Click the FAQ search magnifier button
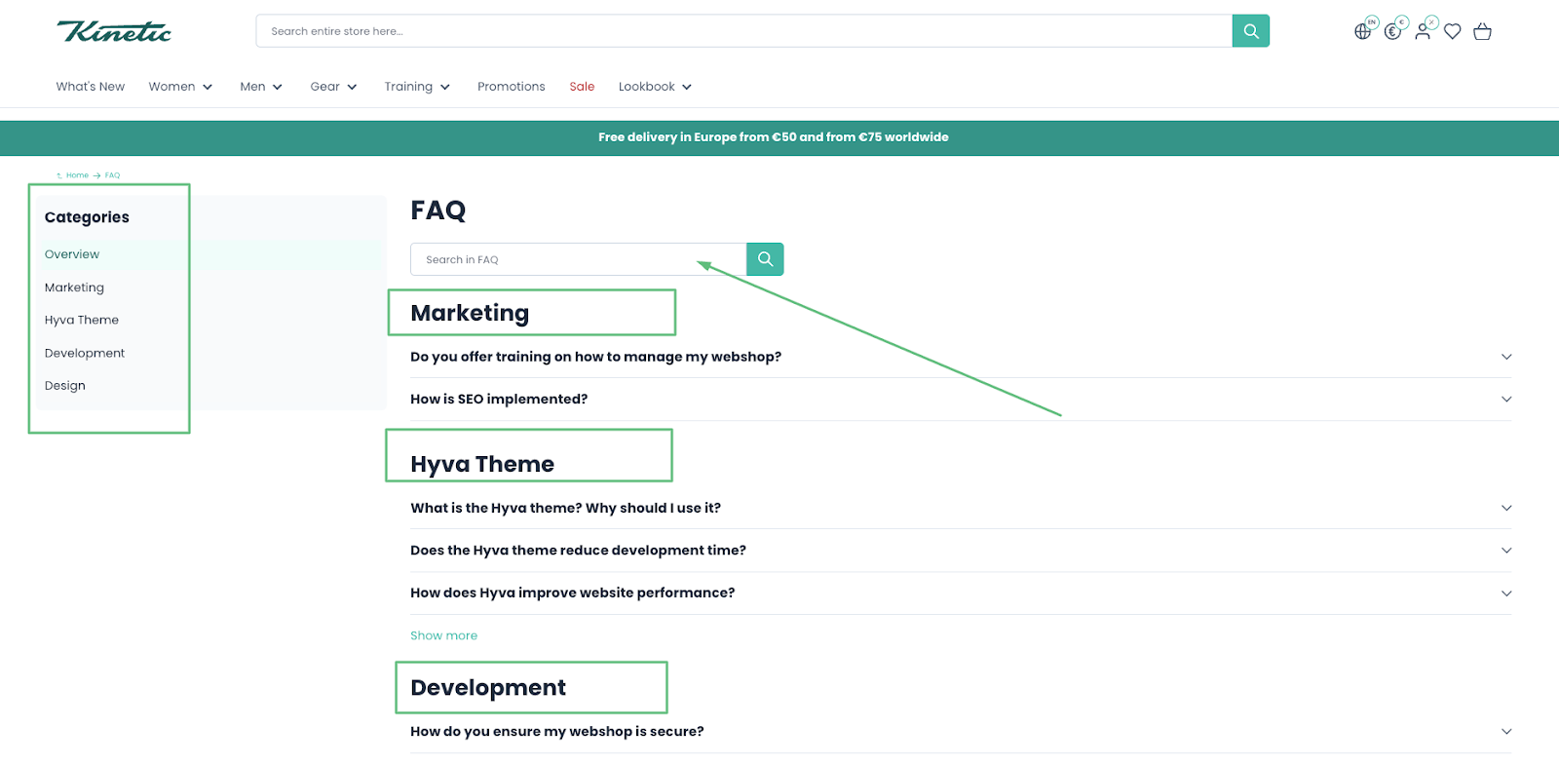1559x766 pixels. (x=765, y=259)
